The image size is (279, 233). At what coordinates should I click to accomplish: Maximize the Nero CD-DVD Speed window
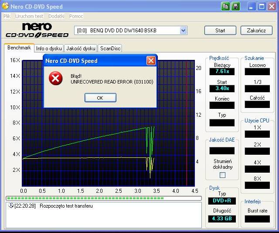(x=262, y=7)
